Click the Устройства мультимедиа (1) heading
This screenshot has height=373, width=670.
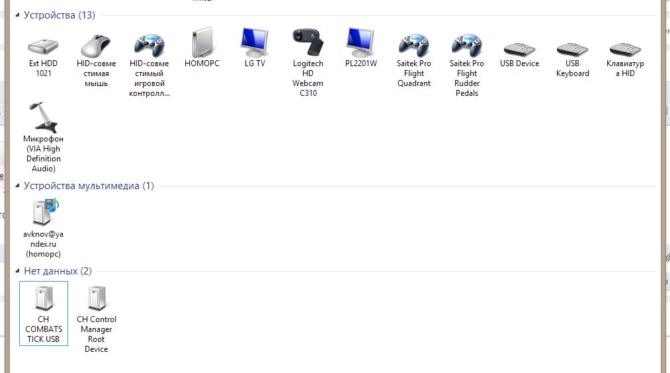tap(89, 186)
